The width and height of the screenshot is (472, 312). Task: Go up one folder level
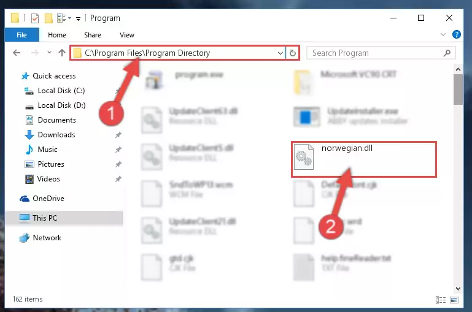pos(62,53)
